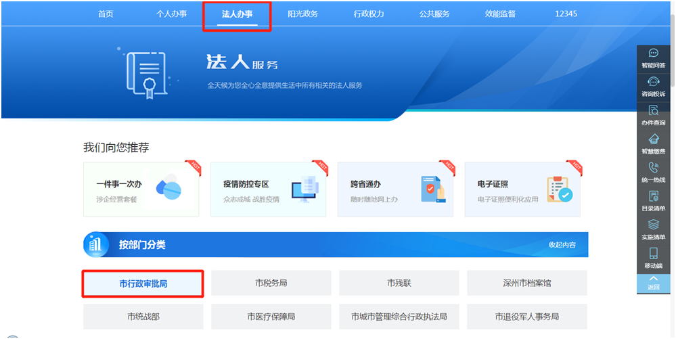Click the 随时随地网上办 subtitle text
676x339 pixels.
(x=374, y=200)
